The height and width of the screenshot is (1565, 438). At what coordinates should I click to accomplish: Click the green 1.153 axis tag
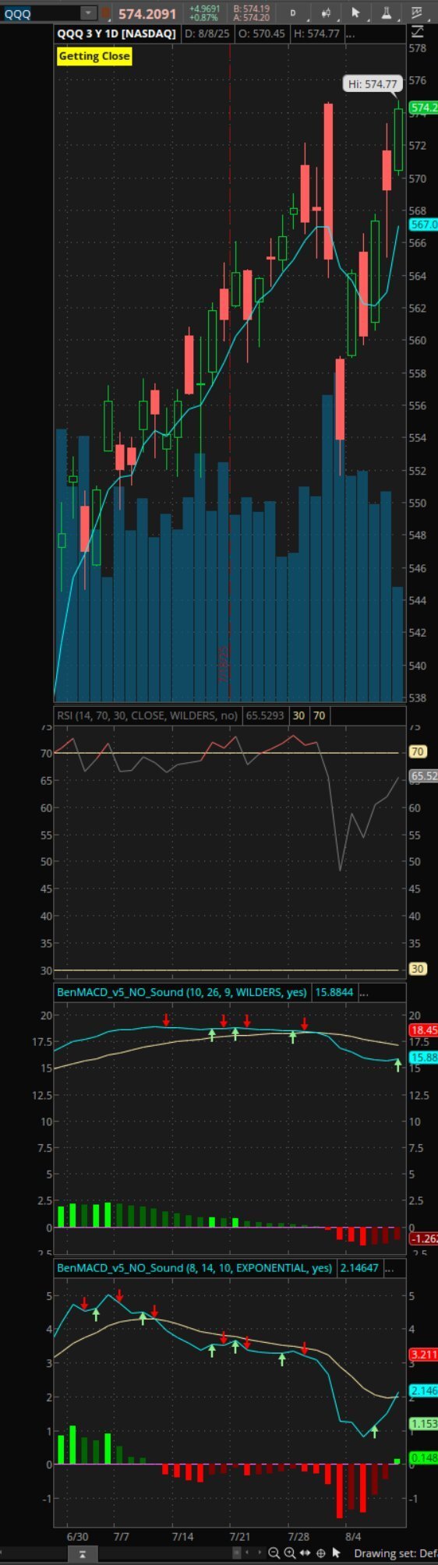pos(424,1424)
